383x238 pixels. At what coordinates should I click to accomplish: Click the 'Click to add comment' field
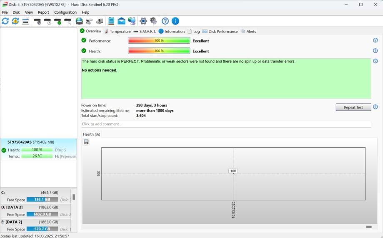coord(226,124)
